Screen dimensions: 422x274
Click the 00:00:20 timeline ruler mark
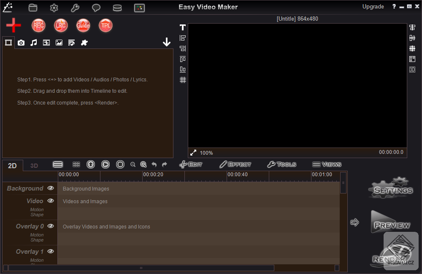point(153,175)
